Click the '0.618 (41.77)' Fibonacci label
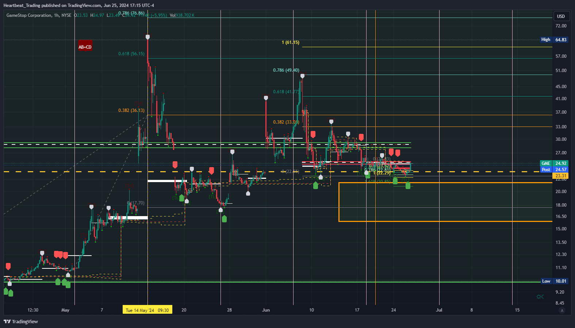This screenshot has height=328, width=575. [x=286, y=92]
